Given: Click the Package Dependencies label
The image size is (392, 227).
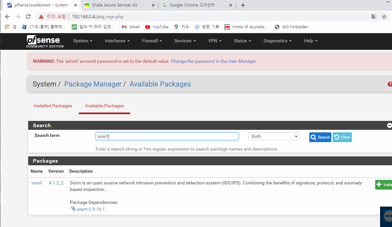Looking at the screenshot, I should [94, 202].
